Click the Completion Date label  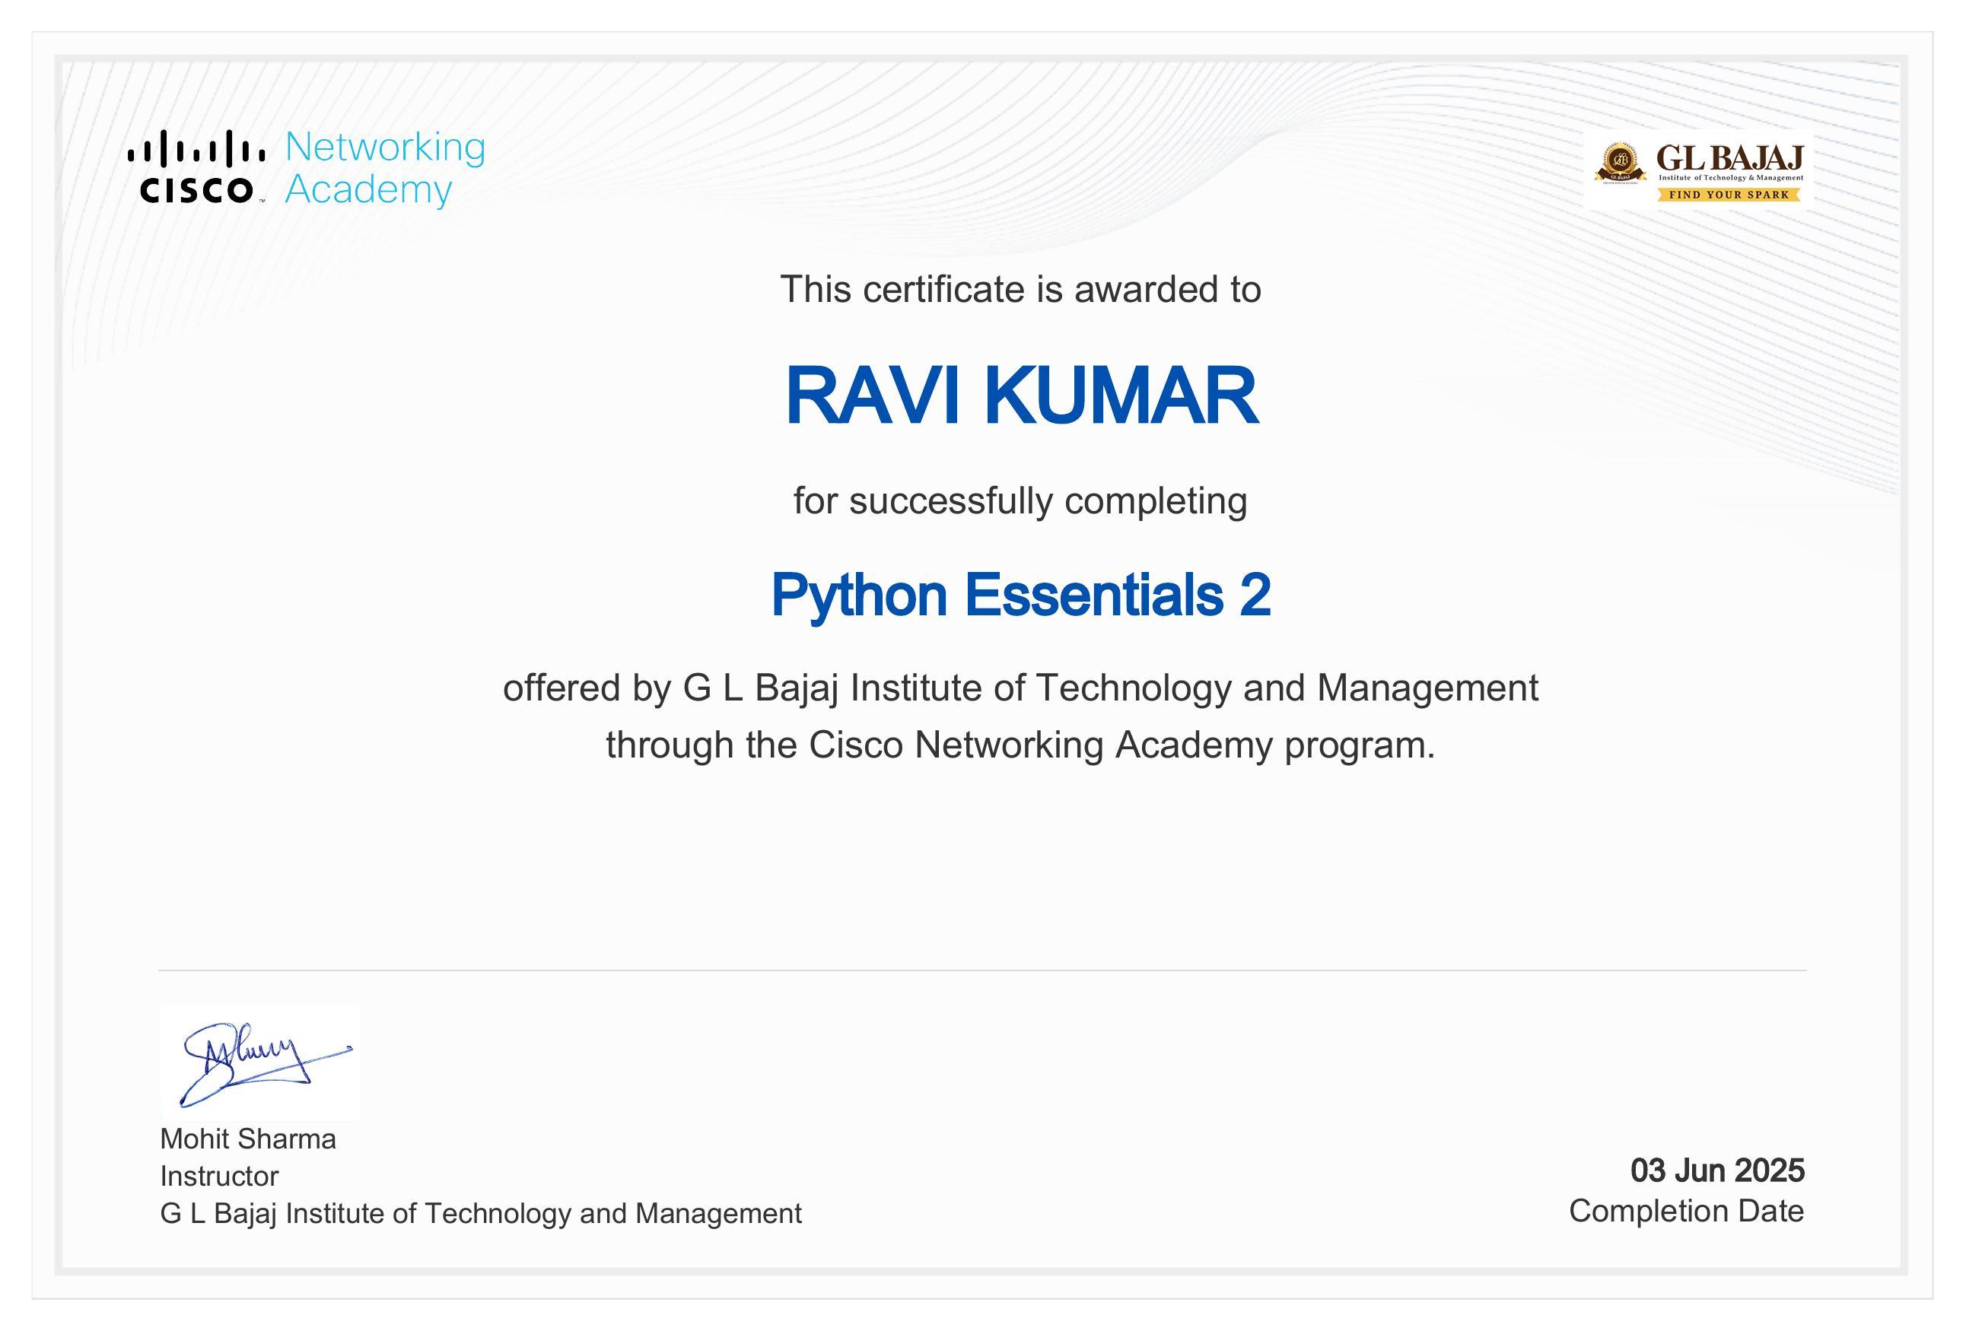[1686, 1211]
